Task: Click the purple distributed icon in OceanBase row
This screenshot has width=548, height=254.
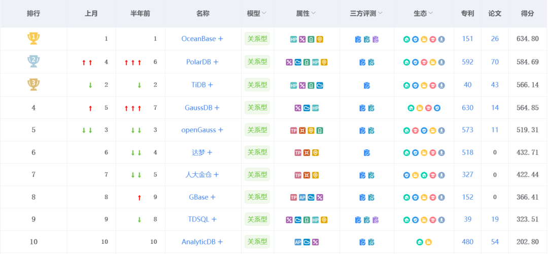Action: pos(302,39)
